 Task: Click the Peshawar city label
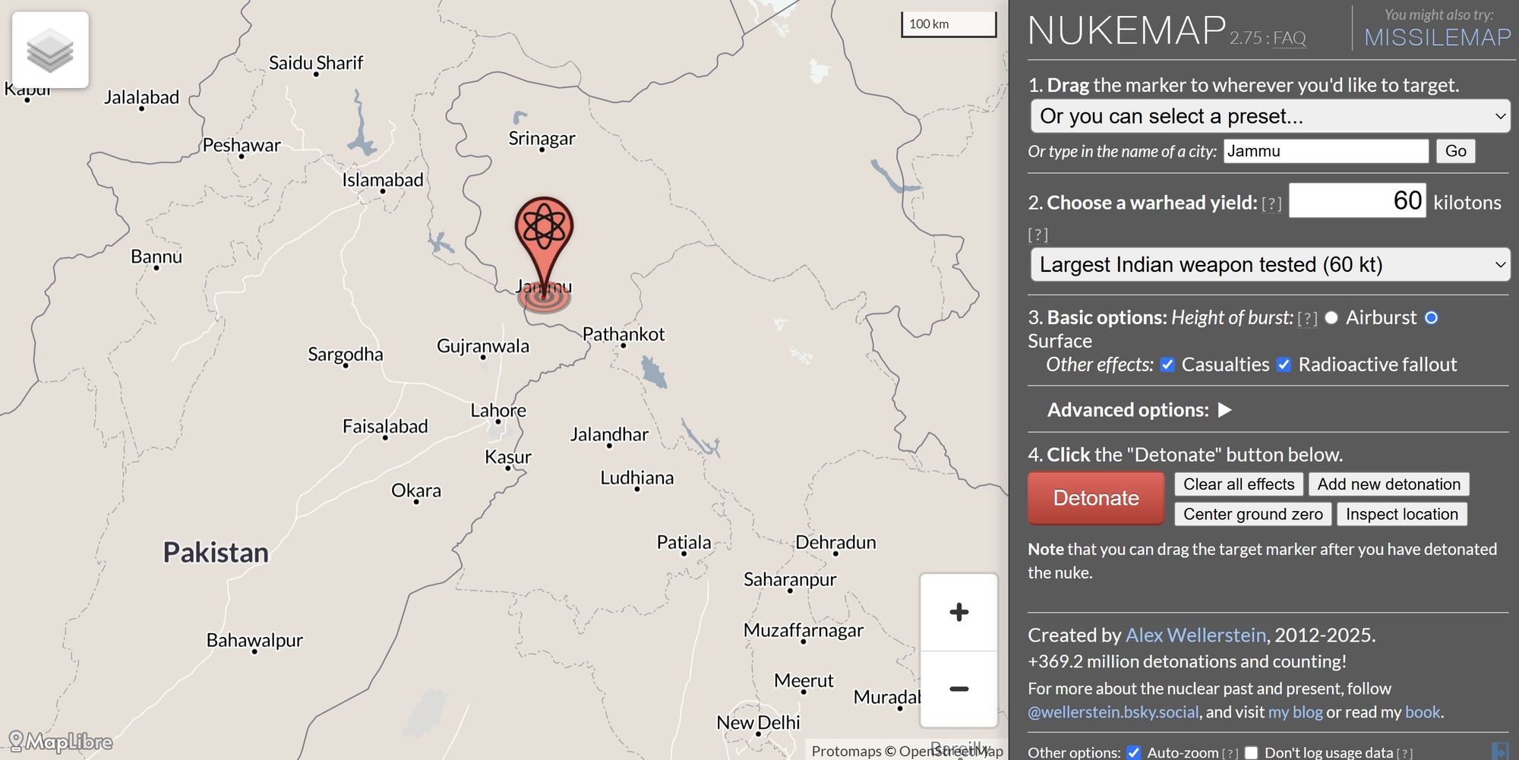coord(242,145)
